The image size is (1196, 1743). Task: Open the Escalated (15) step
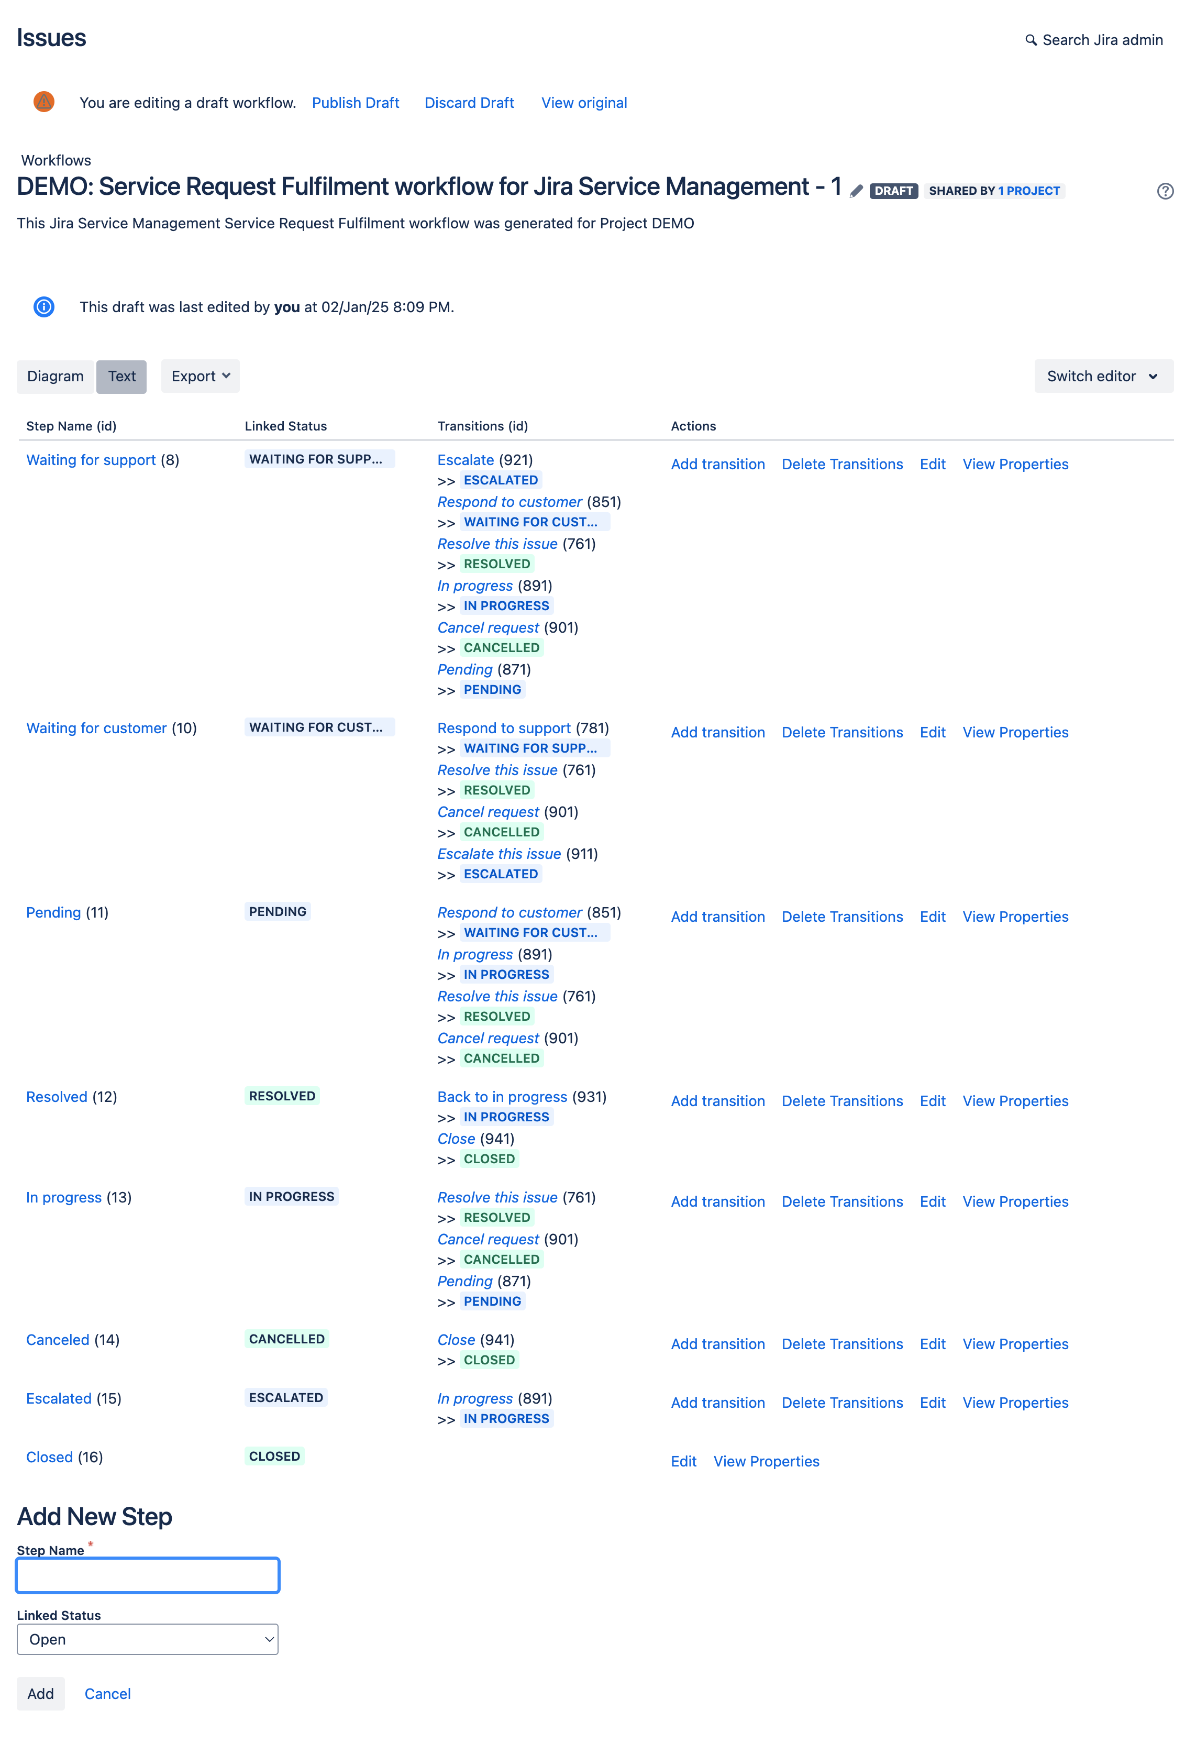[x=59, y=1398]
